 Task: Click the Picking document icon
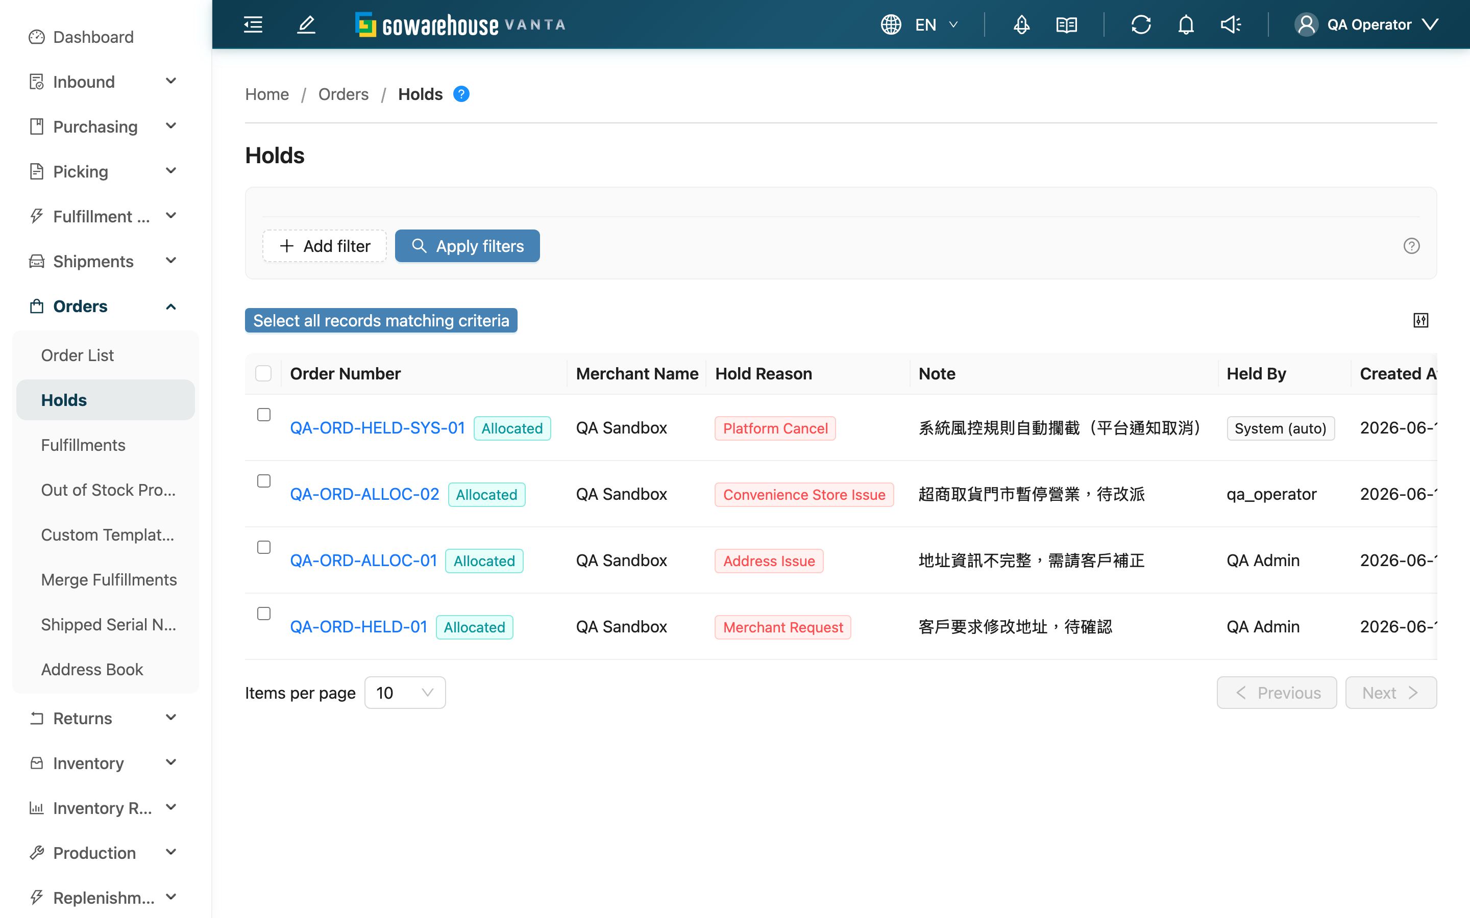click(x=36, y=171)
